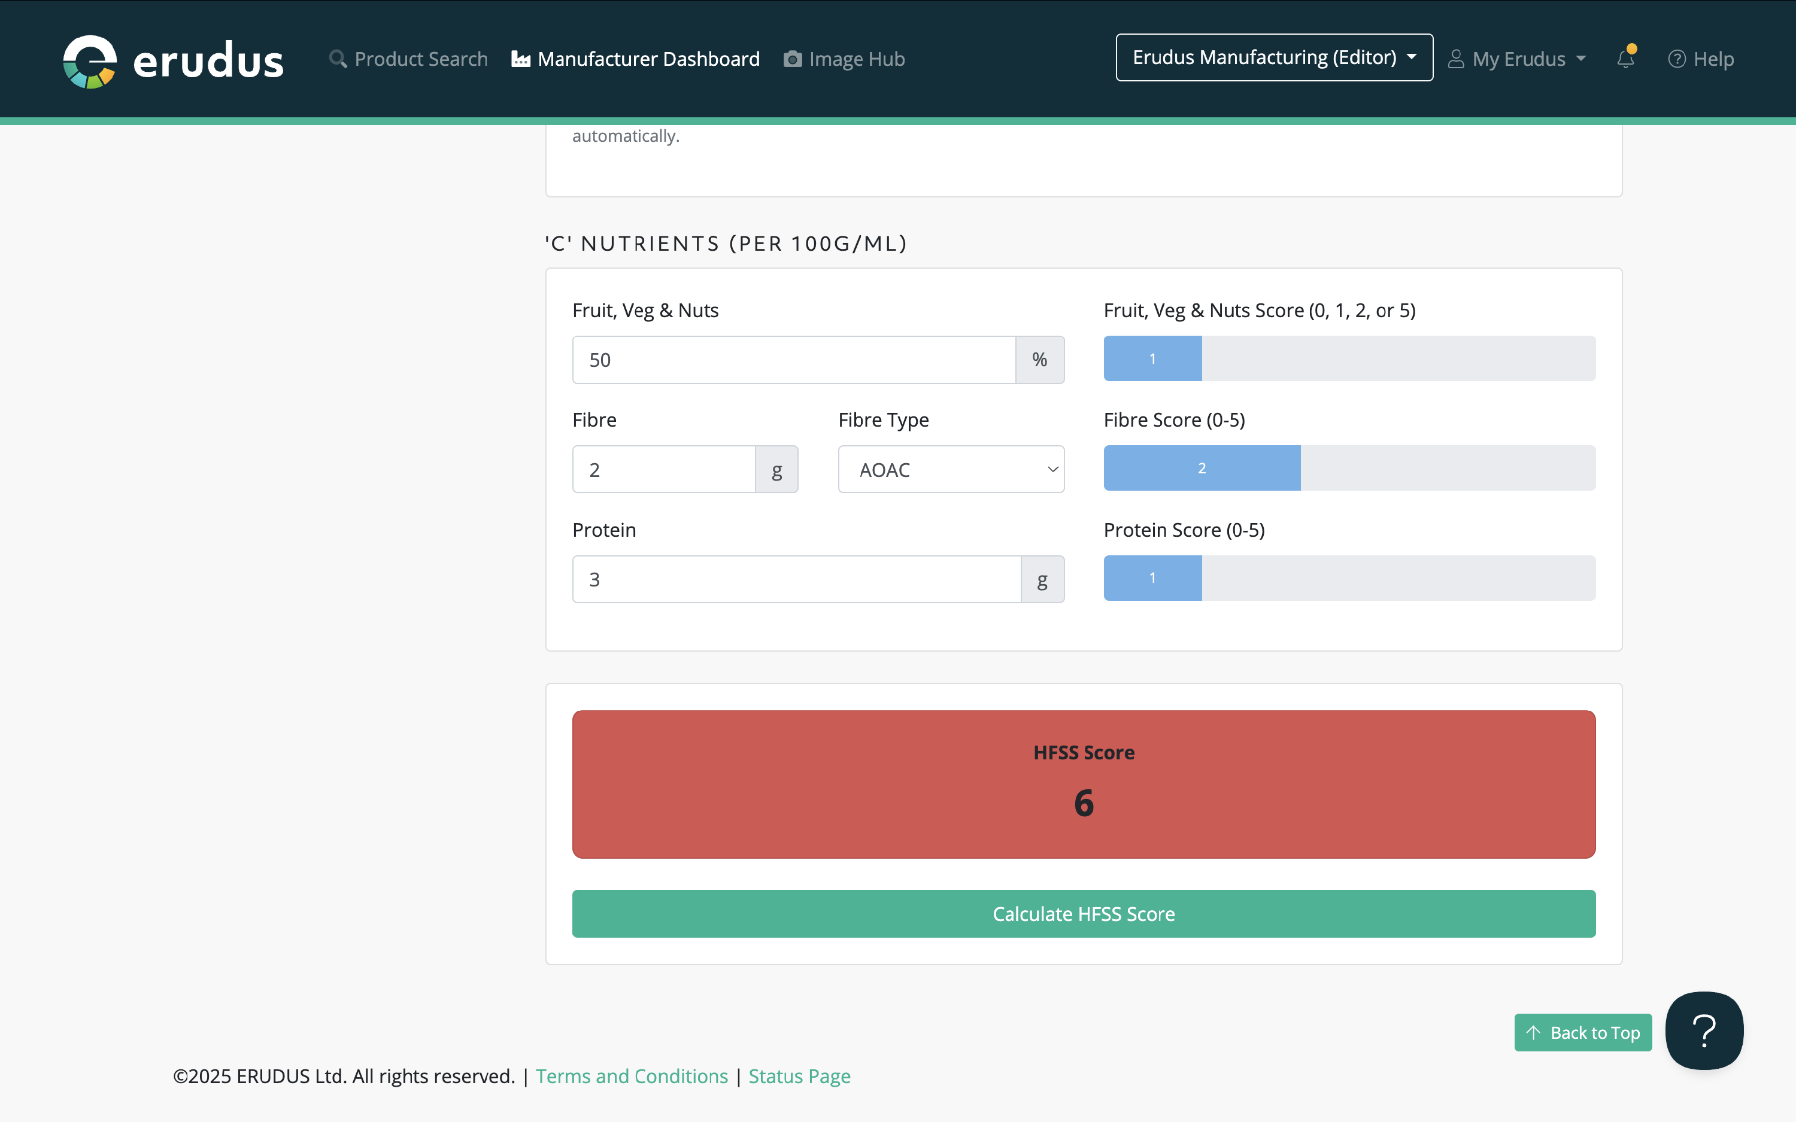The image size is (1796, 1122).
Task: Open the My Erudus dropdown menu
Action: (1518, 59)
